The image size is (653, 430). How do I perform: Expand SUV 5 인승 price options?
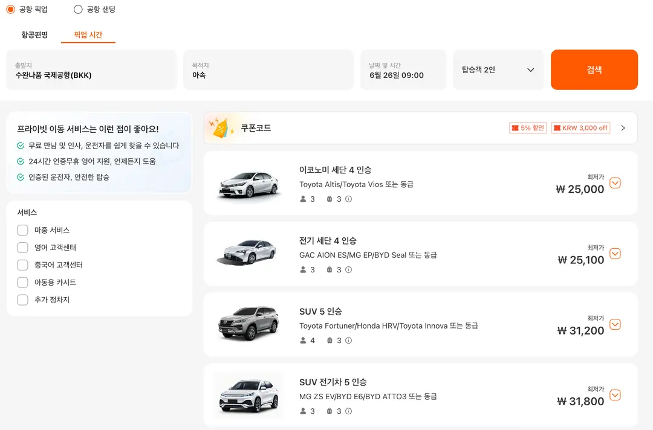[615, 324]
